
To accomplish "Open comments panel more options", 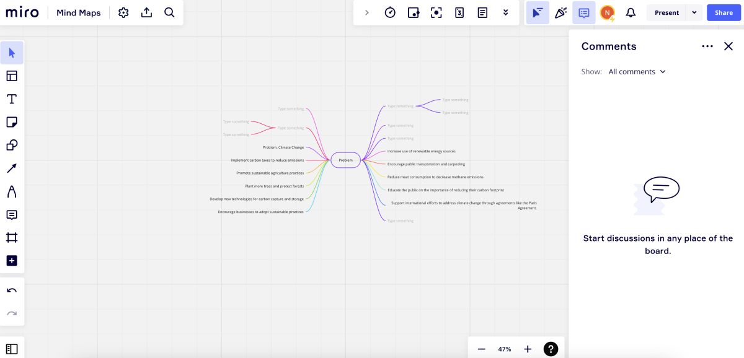I will click(x=707, y=46).
